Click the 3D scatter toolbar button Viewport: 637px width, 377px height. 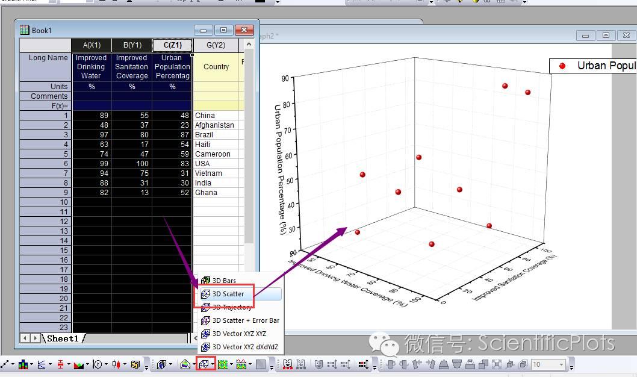204,364
